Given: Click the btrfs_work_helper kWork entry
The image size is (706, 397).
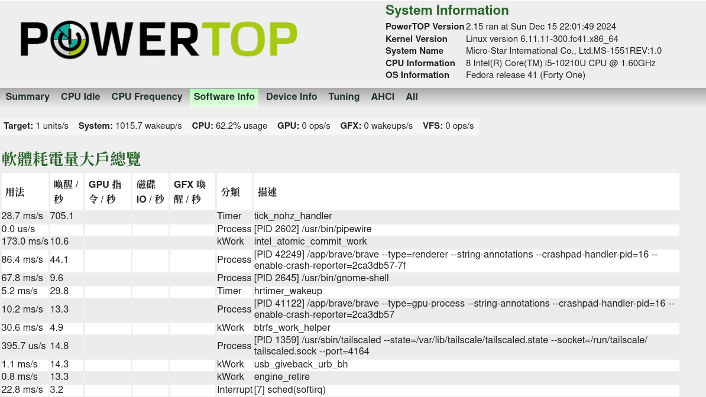Looking at the screenshot, I should coord(292,328).
